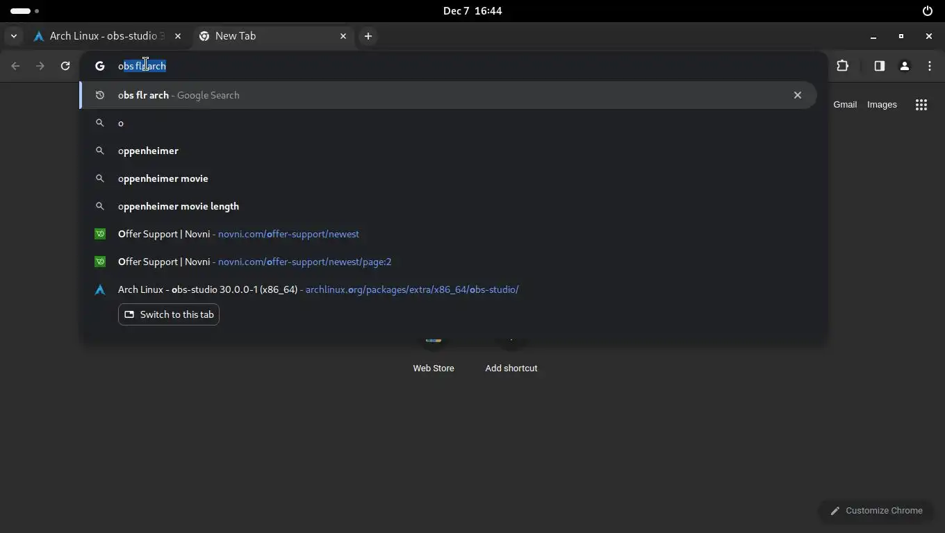Open the Images link
The width and height of the screenshot is (945, 533).
coord(882,105)
